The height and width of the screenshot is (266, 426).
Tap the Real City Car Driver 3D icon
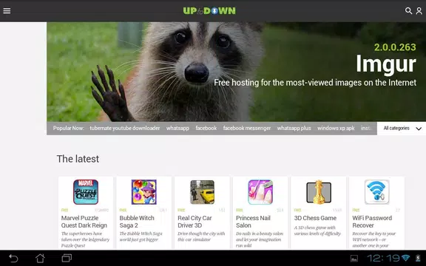(x=202, y=192)
